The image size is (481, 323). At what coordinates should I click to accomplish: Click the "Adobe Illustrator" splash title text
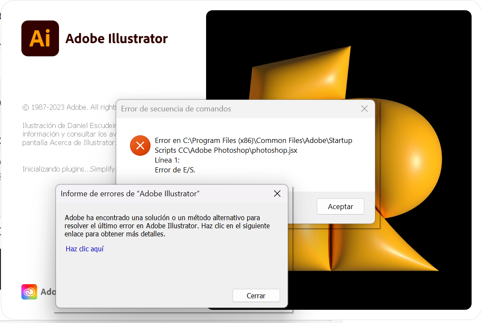116,38
